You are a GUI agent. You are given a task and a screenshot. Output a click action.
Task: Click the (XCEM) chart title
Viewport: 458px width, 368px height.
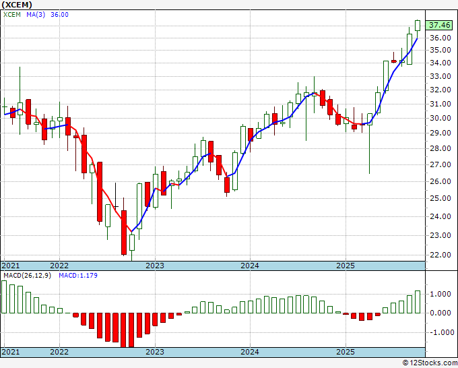(17, 5)
